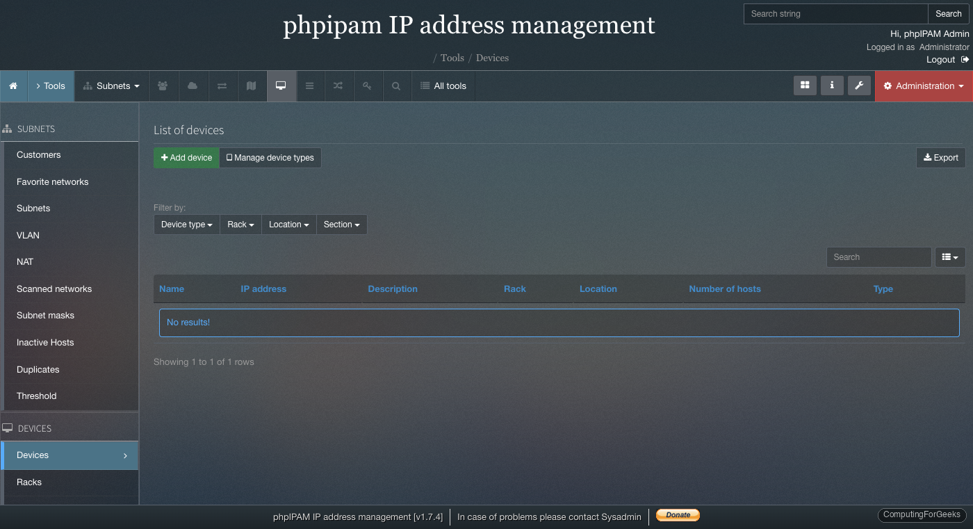
Task: Click the NAT arrows icon in the toolbar
Action: coord(222,86)
